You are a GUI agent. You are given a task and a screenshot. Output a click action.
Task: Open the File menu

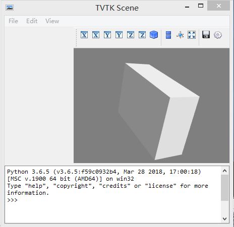[x=13, y=21]
